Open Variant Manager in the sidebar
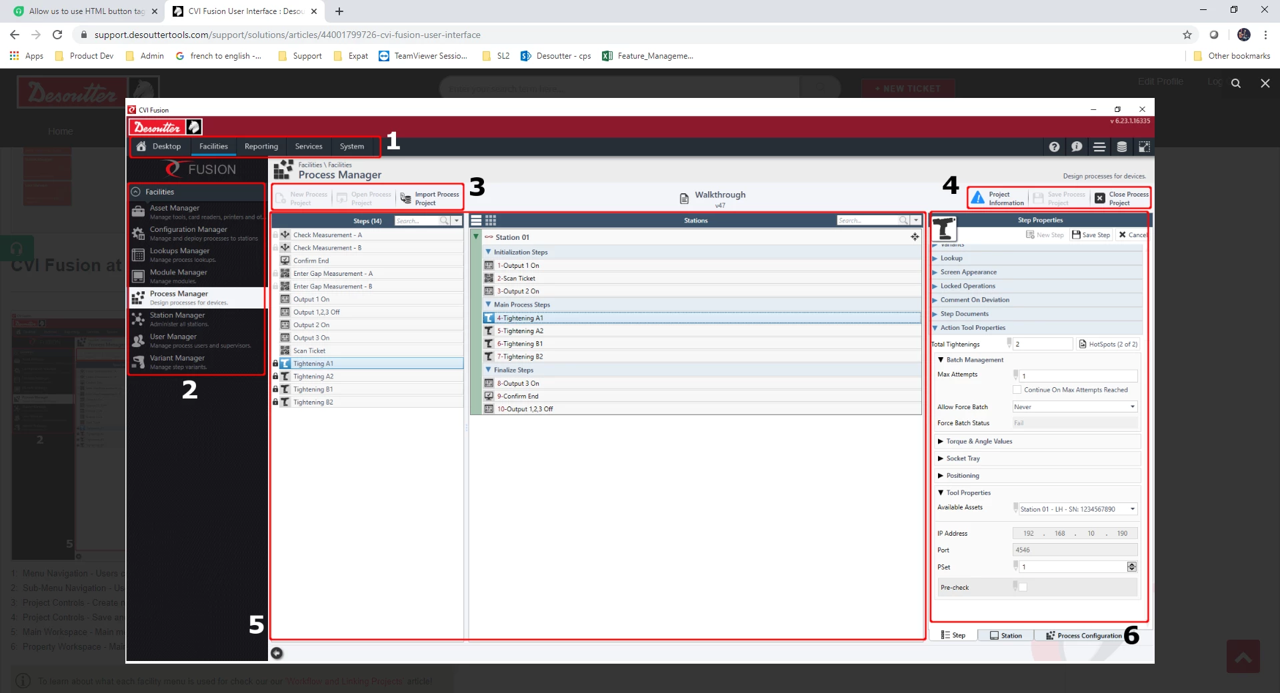This screenshot has width=1280, height=693. point(197,362)
